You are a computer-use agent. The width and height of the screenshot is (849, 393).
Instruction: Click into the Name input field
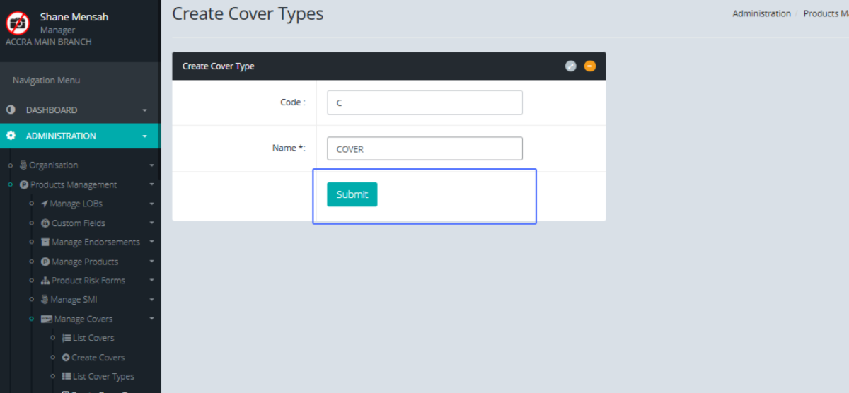point(424,149)
